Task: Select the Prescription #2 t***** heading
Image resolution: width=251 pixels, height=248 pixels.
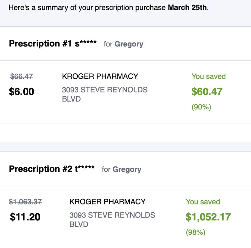Action: [x=52, y=169]
